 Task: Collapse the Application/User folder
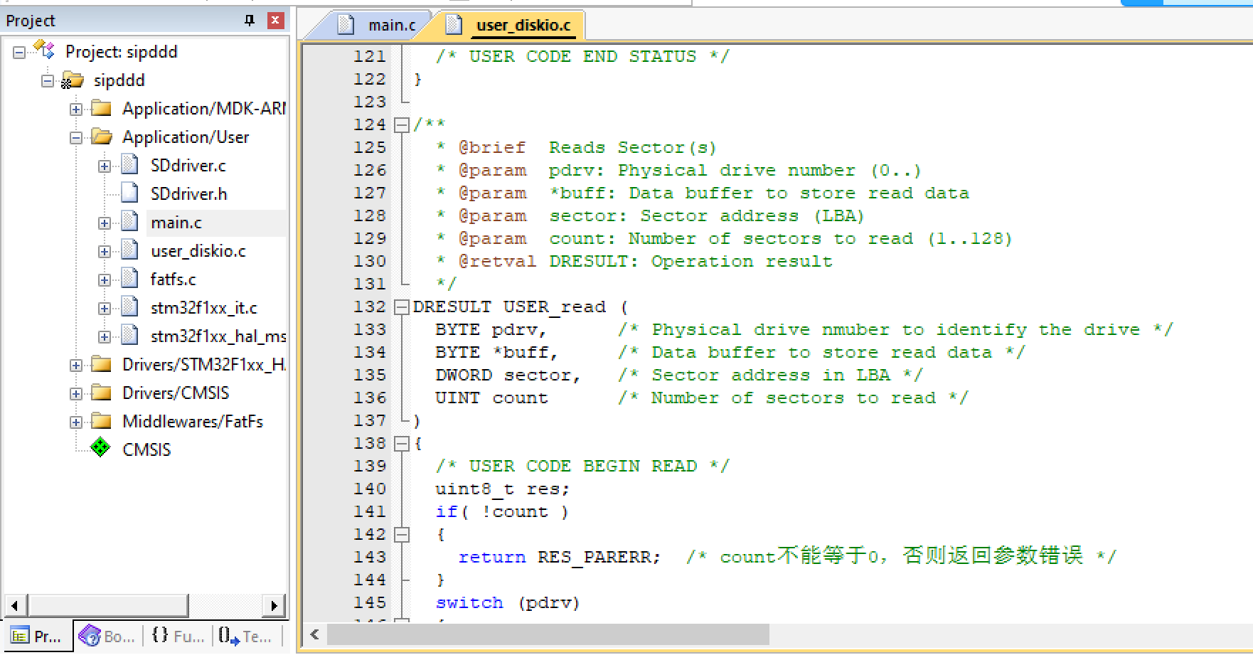[76, 137]
